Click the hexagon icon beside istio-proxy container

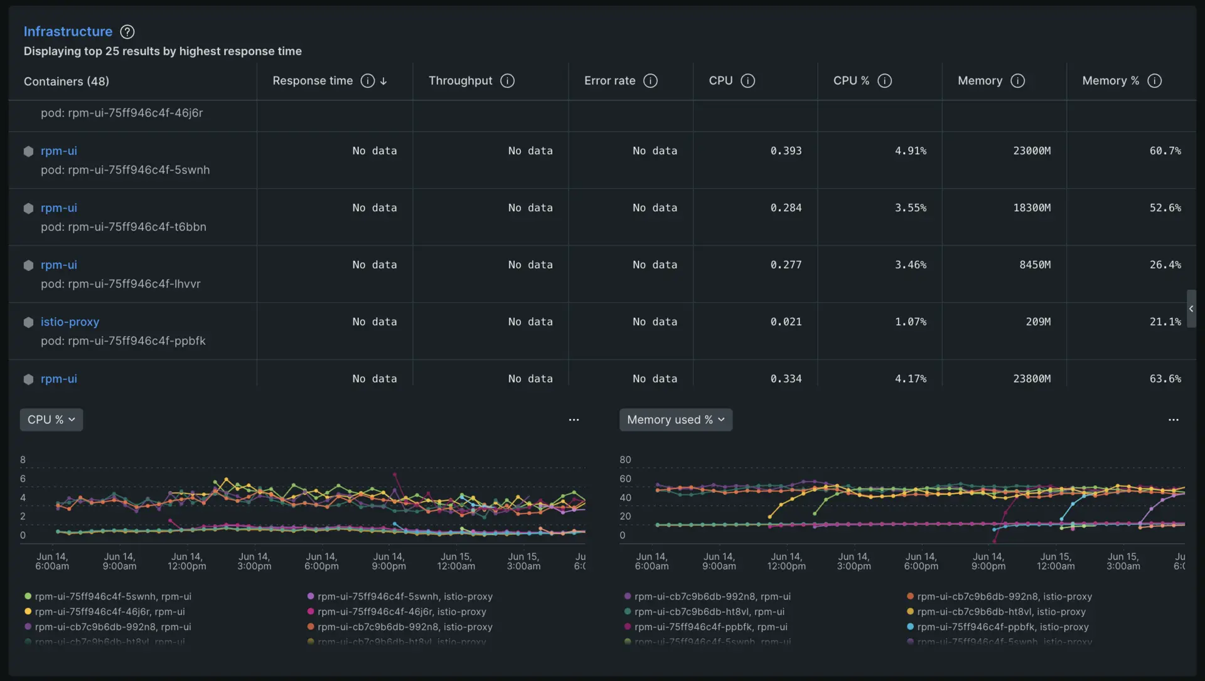tap(28, 322)
